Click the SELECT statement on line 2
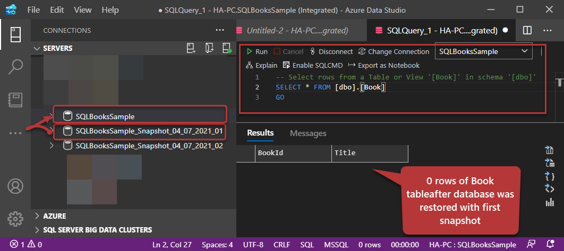This screenshot has width=564, height=251. (330, 87)
